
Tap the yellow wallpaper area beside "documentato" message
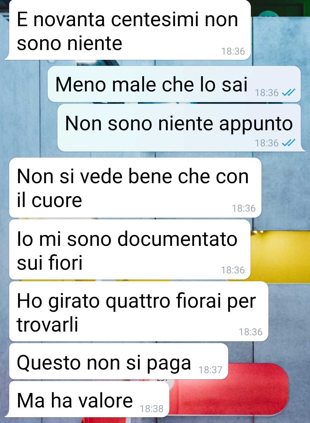point(280,257)
